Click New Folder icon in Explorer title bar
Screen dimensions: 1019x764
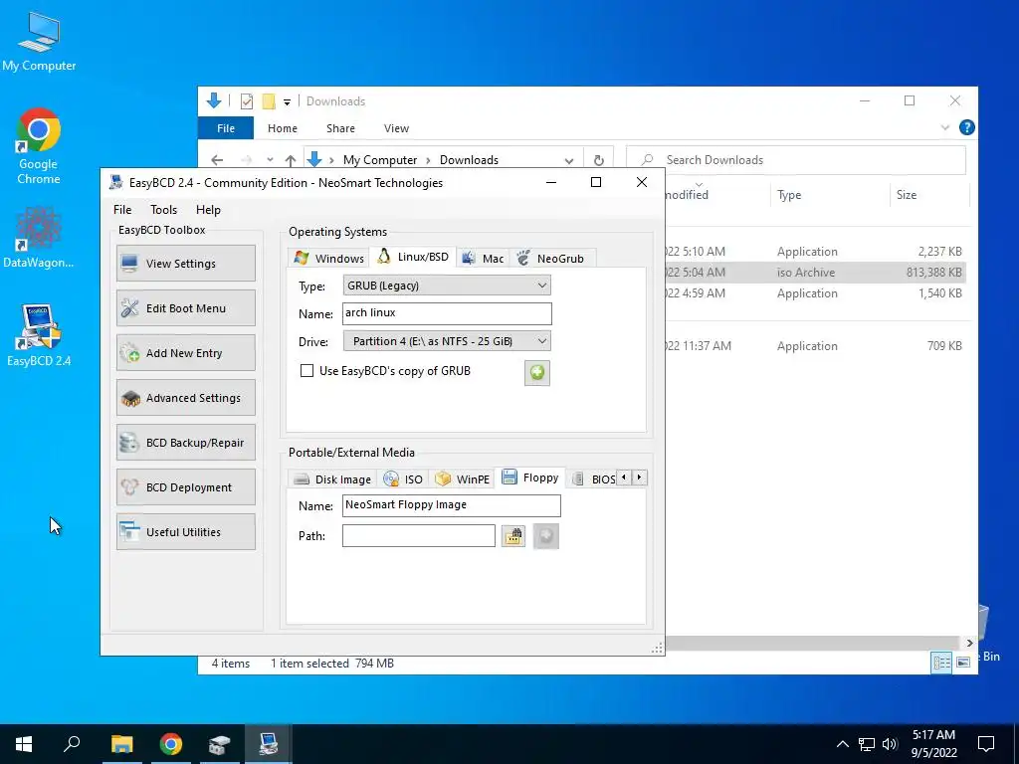[x=269, y=101]
